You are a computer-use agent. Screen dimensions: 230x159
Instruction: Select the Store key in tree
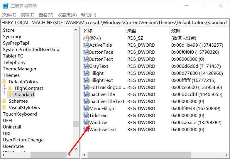(x=9, y=30)
